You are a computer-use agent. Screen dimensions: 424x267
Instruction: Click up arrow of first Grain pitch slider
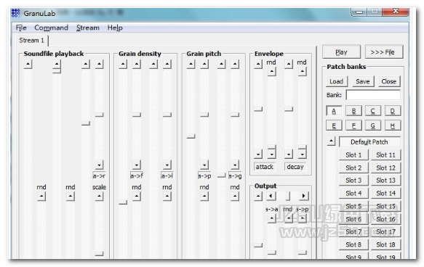coord(191,64)
